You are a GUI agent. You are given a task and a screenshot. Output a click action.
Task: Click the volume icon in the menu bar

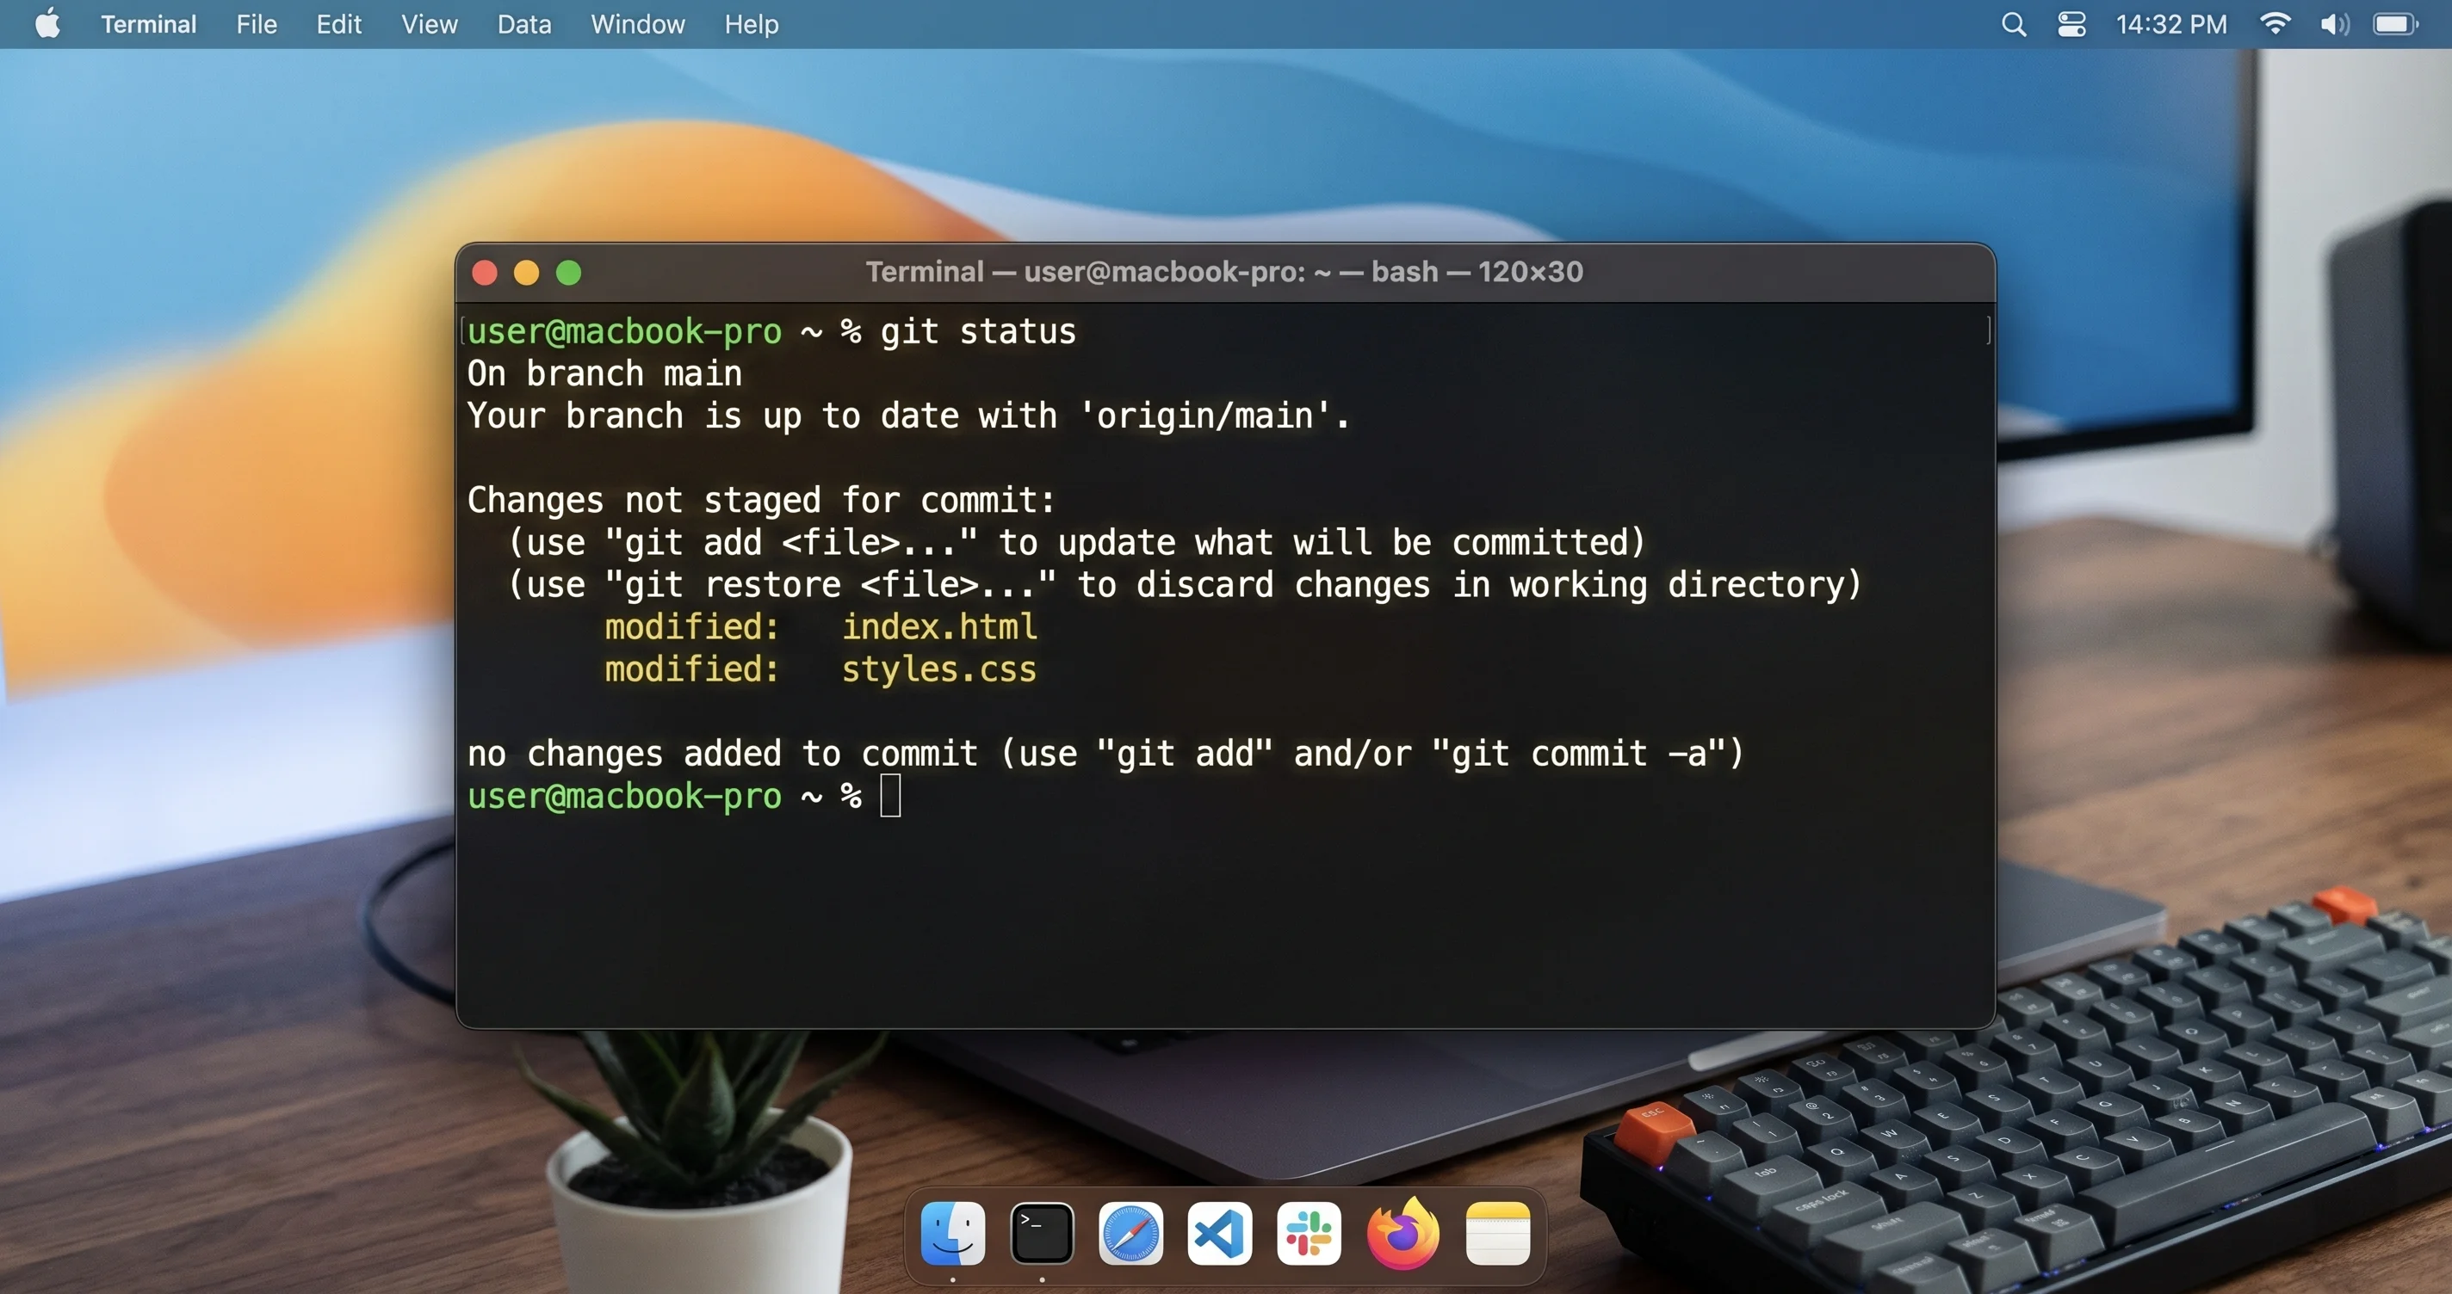2333,25
